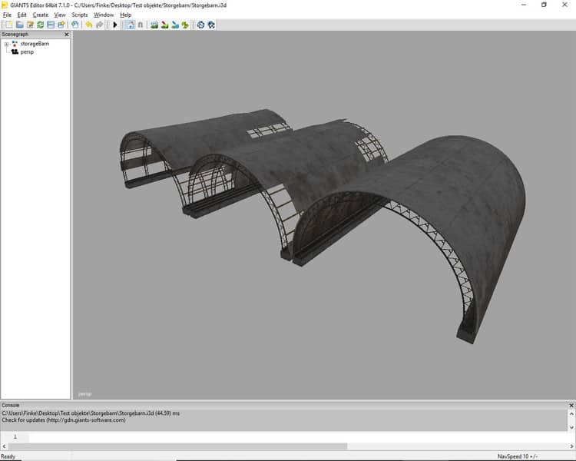Click the green Reload toolbar icon
This screenshot has width=576, height=461.
click(x=40, y=25)
